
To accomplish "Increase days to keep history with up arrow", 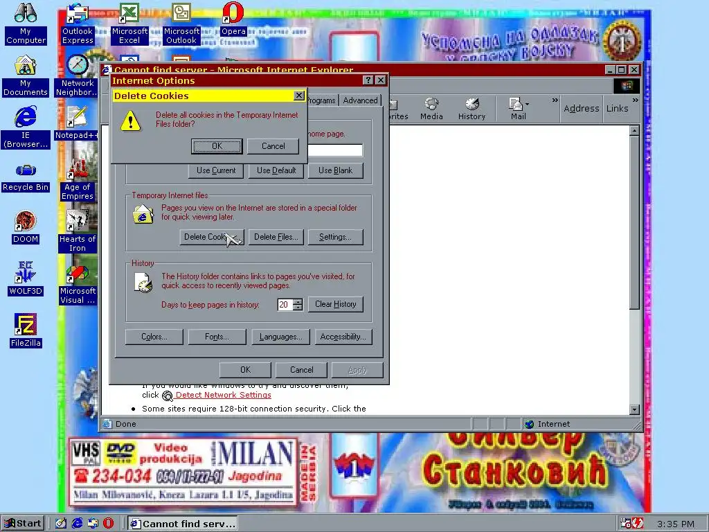I will 298,301.
